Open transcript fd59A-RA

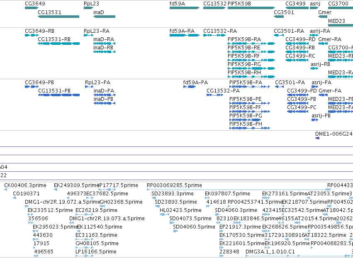(x=182, y=31)
